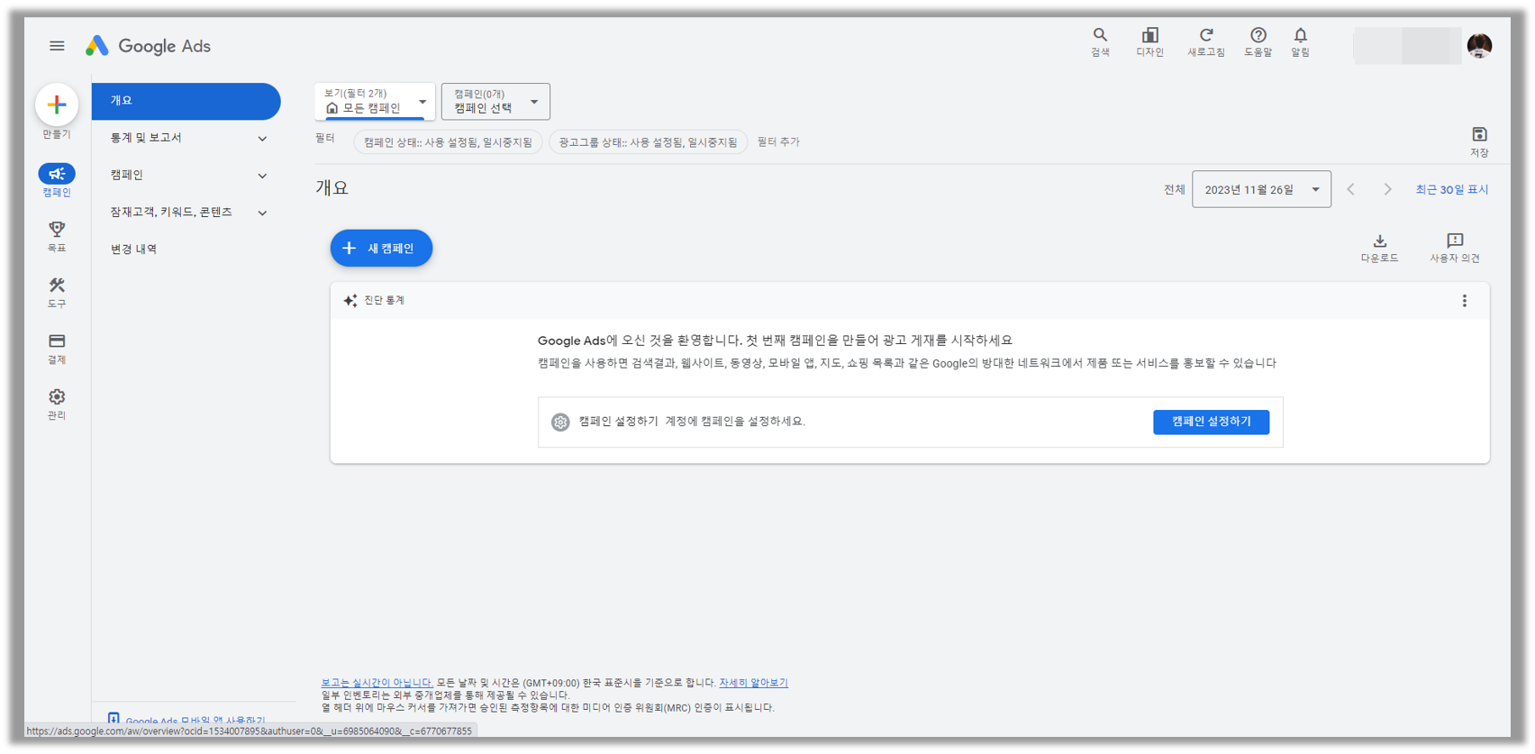Click the gear icon beside 캠페인 설정하기 text

[x=560, y=422]
